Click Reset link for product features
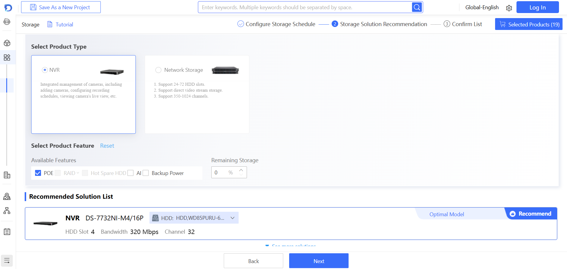Image resolution: width=567 pixels, height=269 pixels. [x=107, y=146]
